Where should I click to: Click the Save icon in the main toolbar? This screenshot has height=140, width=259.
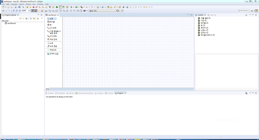[x=8, y=7]
